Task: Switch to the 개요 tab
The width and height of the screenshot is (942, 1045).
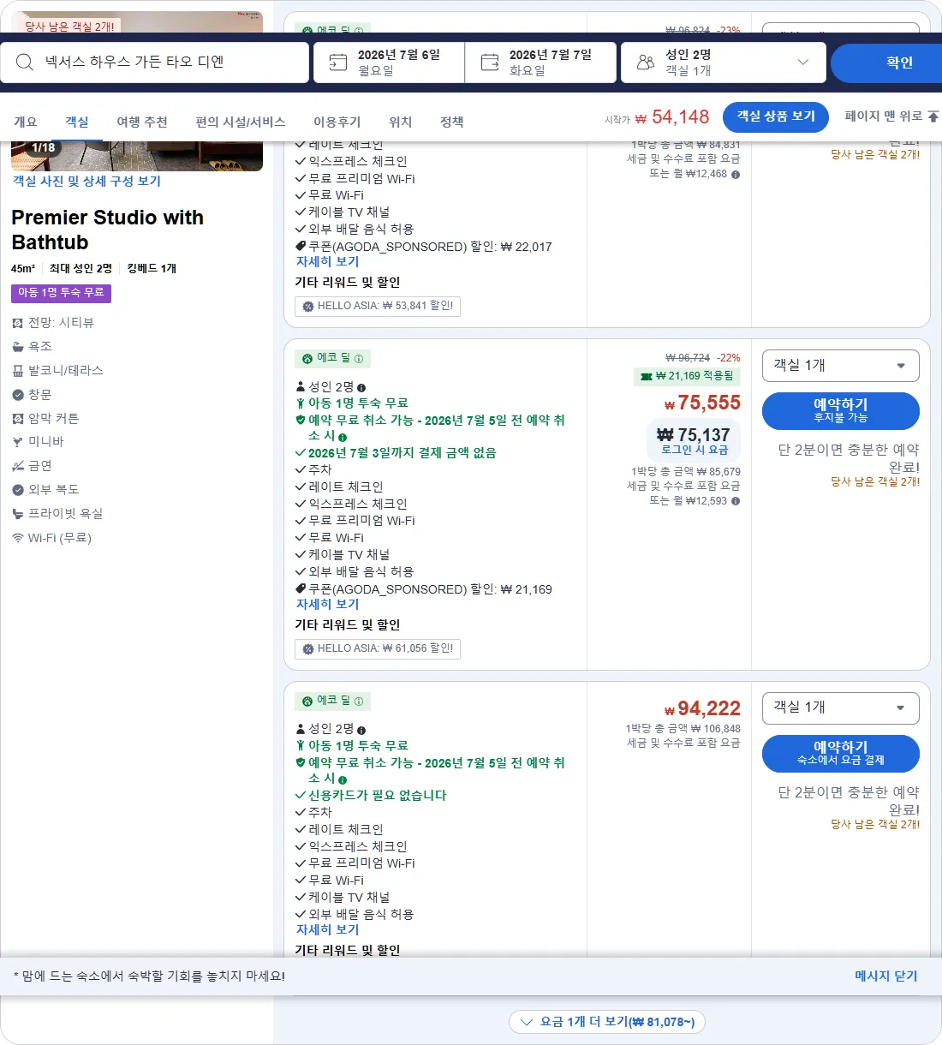Action: [26, 122]
